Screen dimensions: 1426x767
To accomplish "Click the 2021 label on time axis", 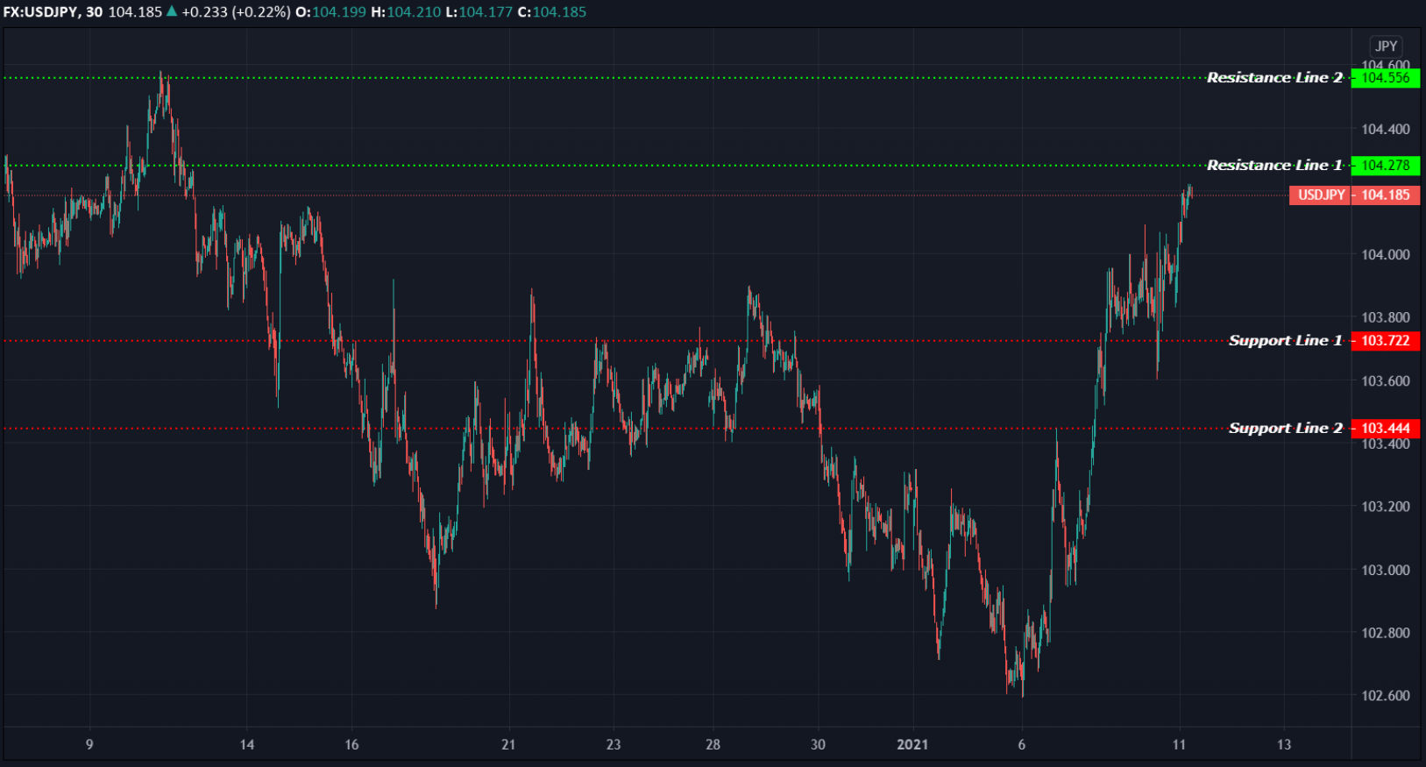I will click(912, 744).
